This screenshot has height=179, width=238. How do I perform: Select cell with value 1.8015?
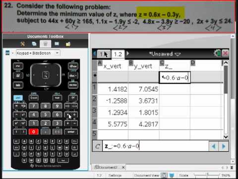pos(144,112)
